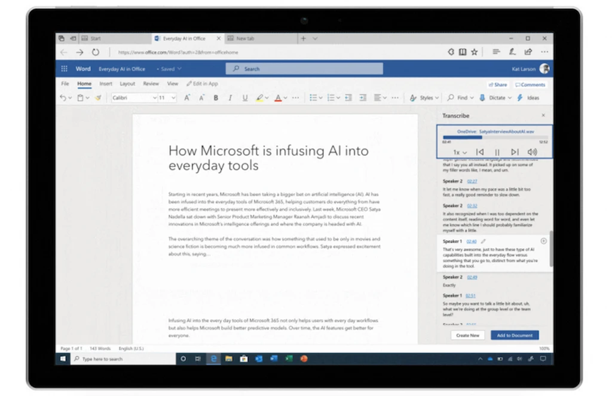The height and width of the screenshot is (396, 612).
Task: Expand the Paste clipboard dropdown
Action: coord(87,98)
